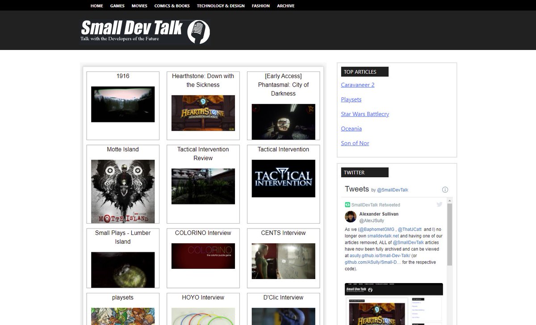Click the Twitter bird icon in the tweet
The image size is (536, 325).
[440, 204]
